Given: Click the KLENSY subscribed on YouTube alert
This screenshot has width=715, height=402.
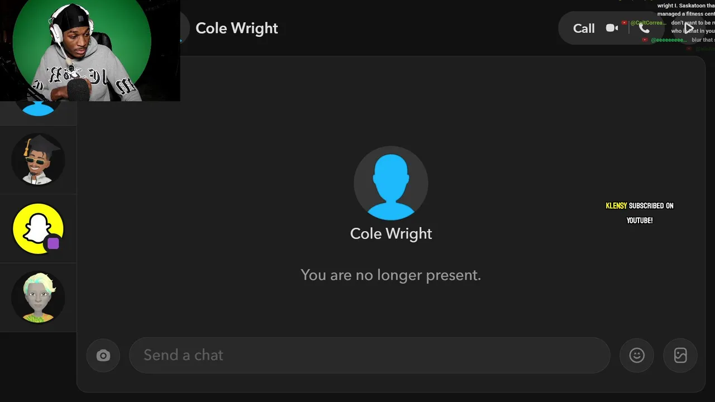Looking at the screenshot, I should [640, 213].
